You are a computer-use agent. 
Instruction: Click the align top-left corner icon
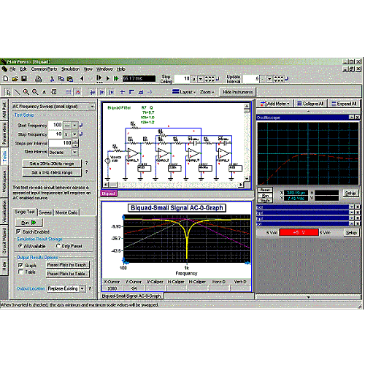[131, 92]
